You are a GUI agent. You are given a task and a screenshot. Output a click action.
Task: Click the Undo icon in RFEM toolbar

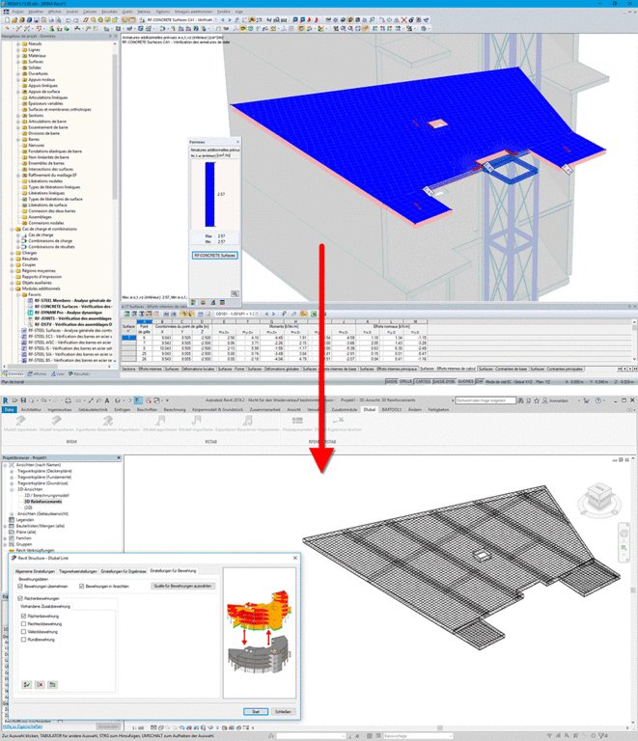69,20
